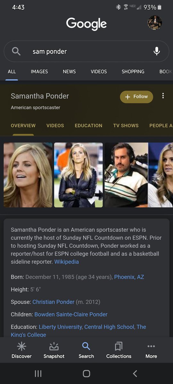Open the Christian Ponder spouse link
This screenshot has height=384, width=173.
[54, 302]
